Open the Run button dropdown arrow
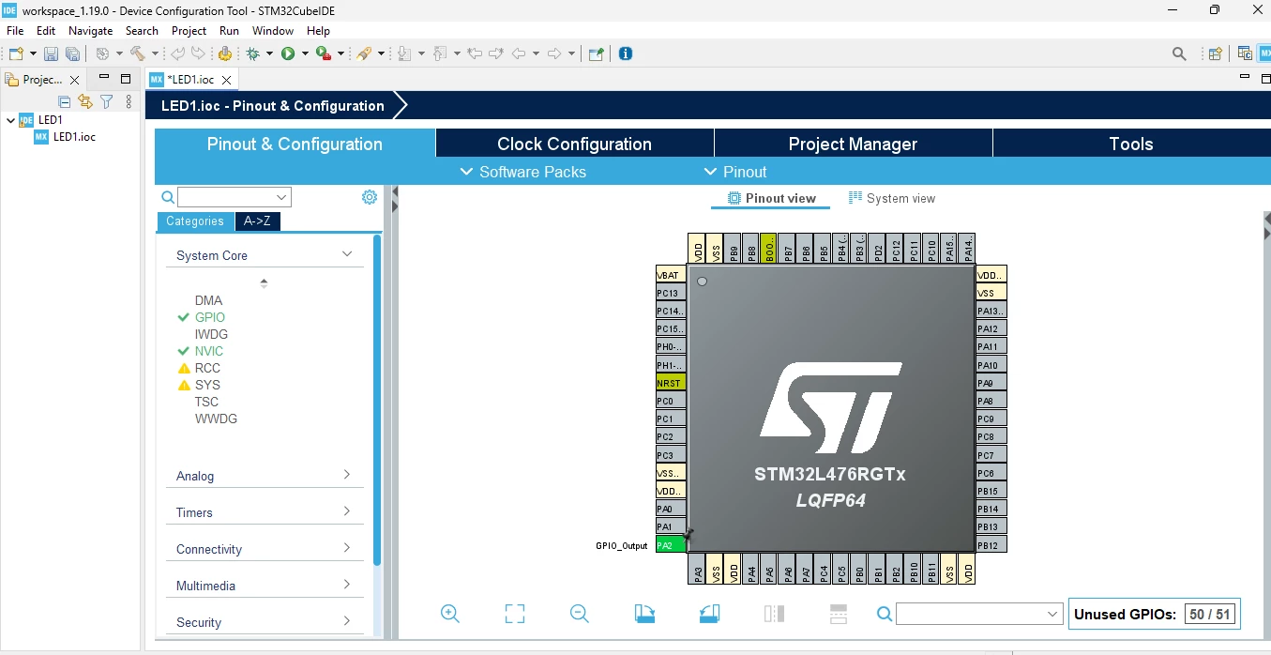The width and height of the screenshot is (1271, 655). click(304, 53)
